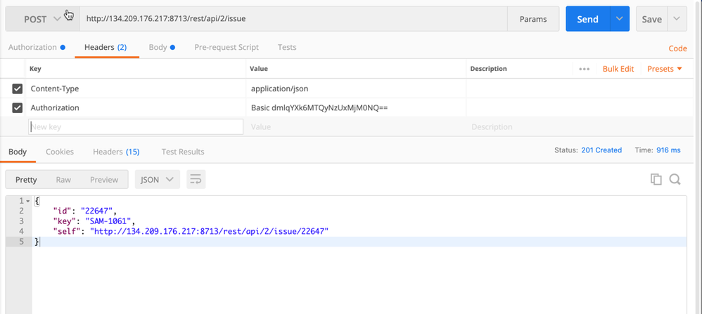
Task: Switch to the request Authorization tab
Action: point(37,47)
